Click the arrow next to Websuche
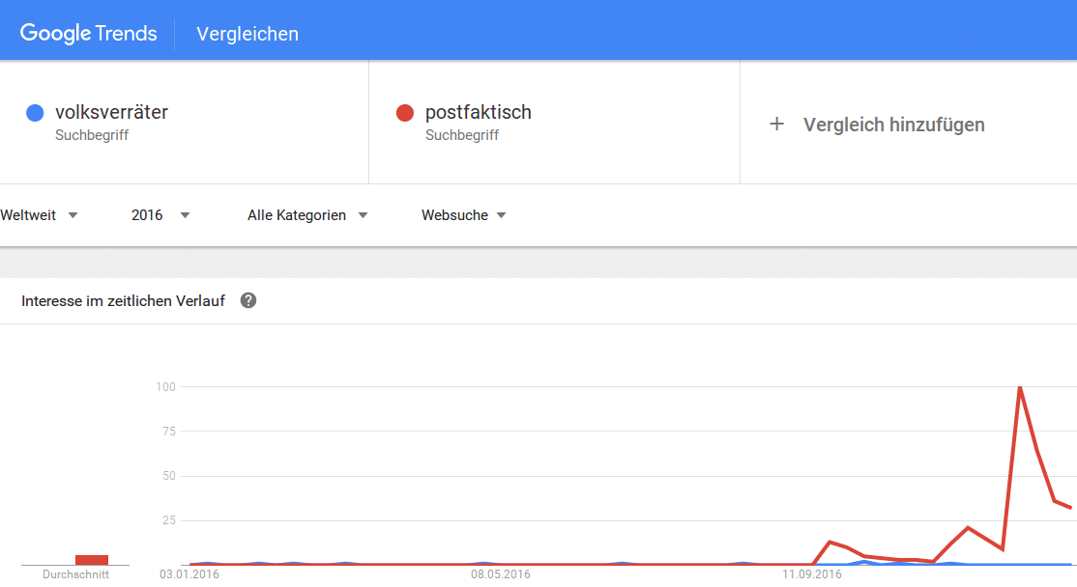The width and height of the screenshot is (1077, 587). click(x=502, y=215)
